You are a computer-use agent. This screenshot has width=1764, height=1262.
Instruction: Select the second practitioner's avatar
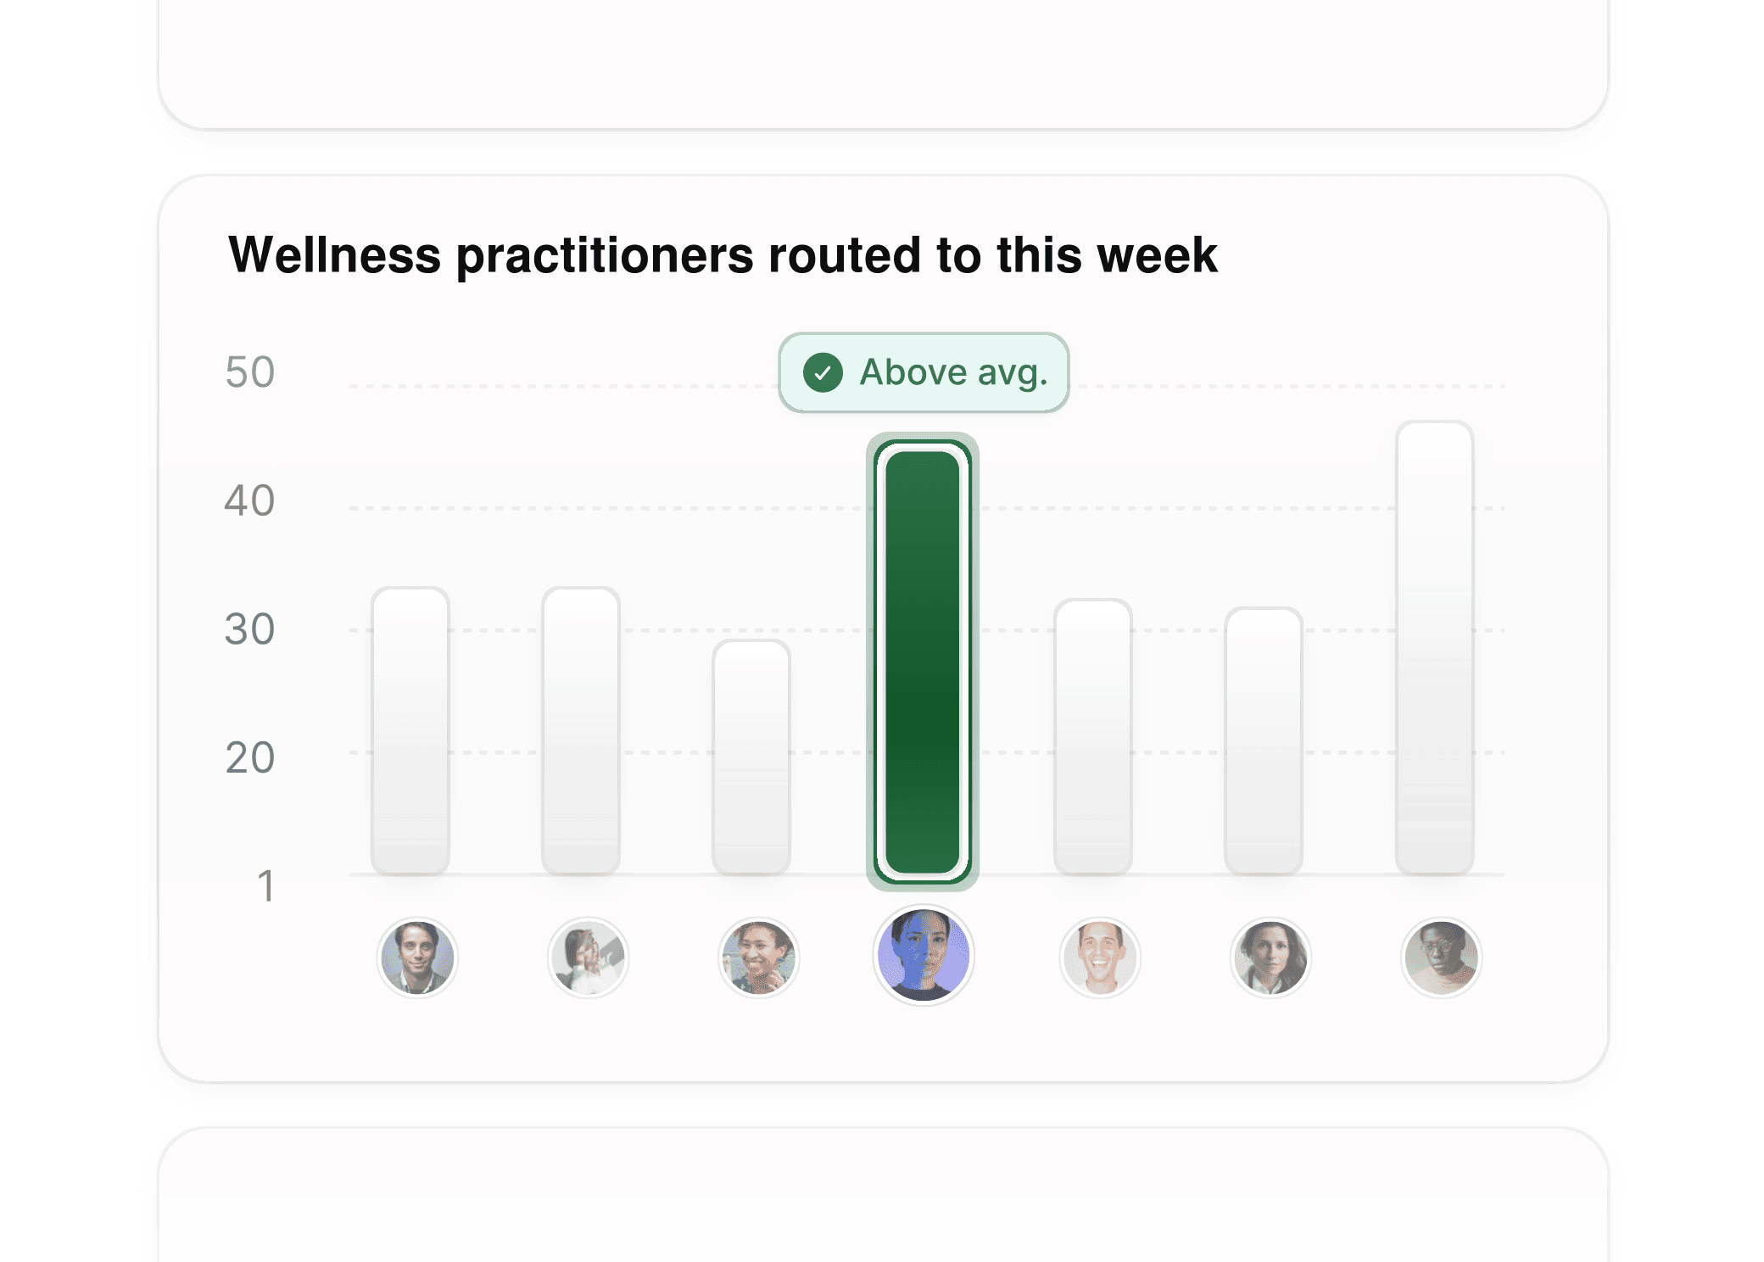[x=589, y=957]
